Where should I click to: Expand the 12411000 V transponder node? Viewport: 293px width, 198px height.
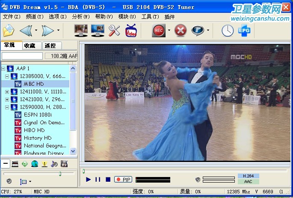click(x=7, y=92)
